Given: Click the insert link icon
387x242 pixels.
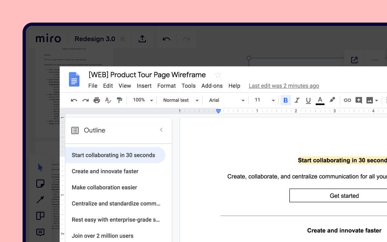Looking at the screenshot, I should (x=347, y=100).
